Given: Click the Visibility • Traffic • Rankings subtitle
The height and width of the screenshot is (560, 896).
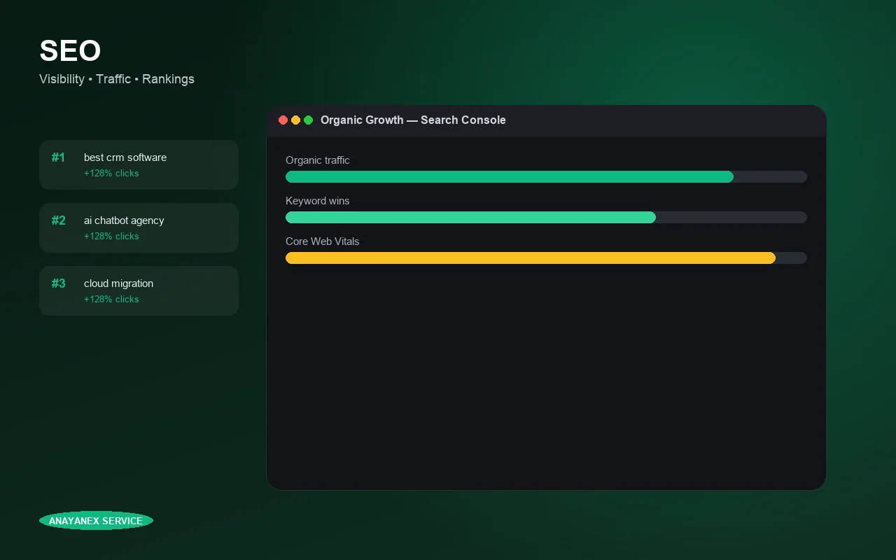Looking at the screenshot, I should pyautogui.click(x=117, y=79).
